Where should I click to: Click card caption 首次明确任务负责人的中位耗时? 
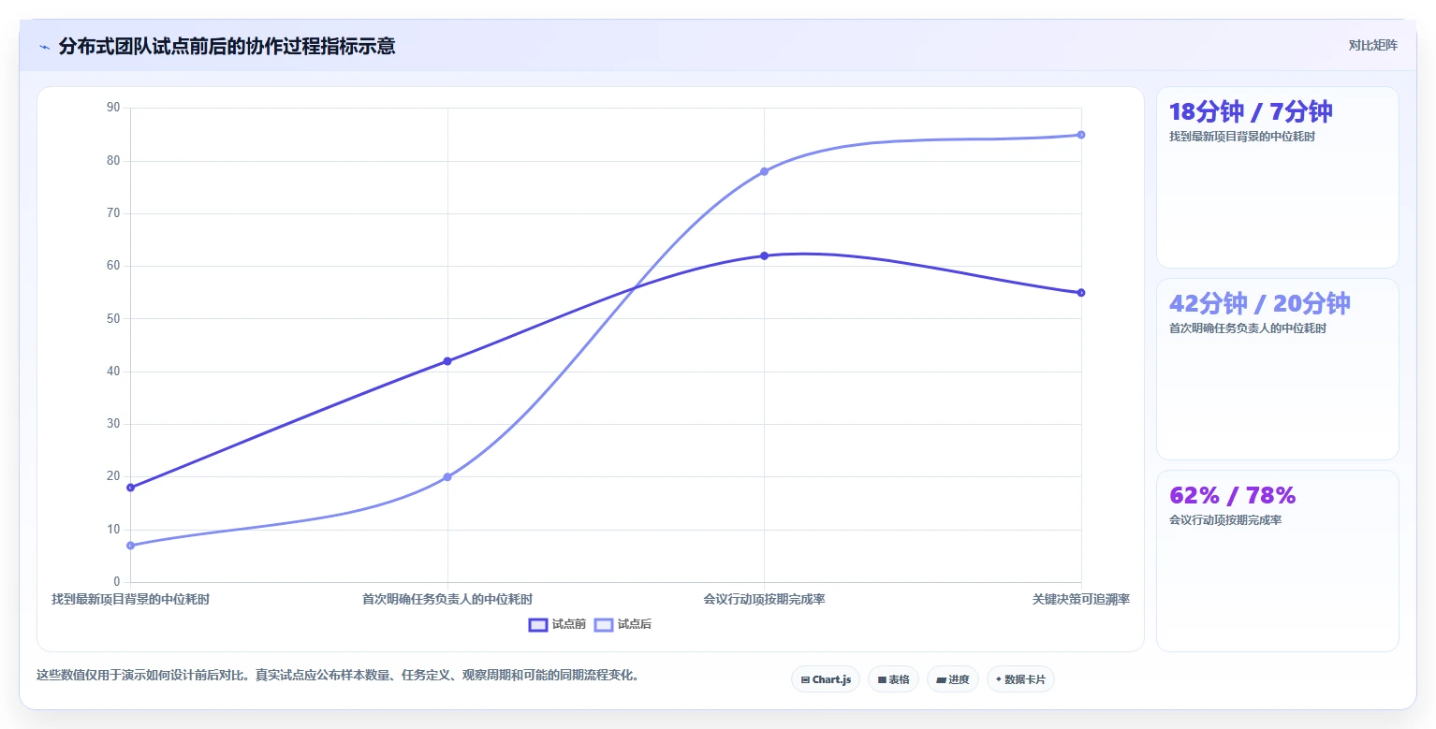click(1248, 328)
